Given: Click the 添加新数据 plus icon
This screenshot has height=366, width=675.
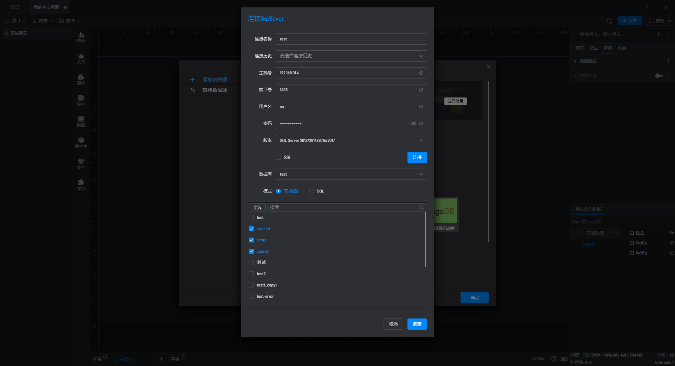Looking at the screenshot, I should 193,80.
